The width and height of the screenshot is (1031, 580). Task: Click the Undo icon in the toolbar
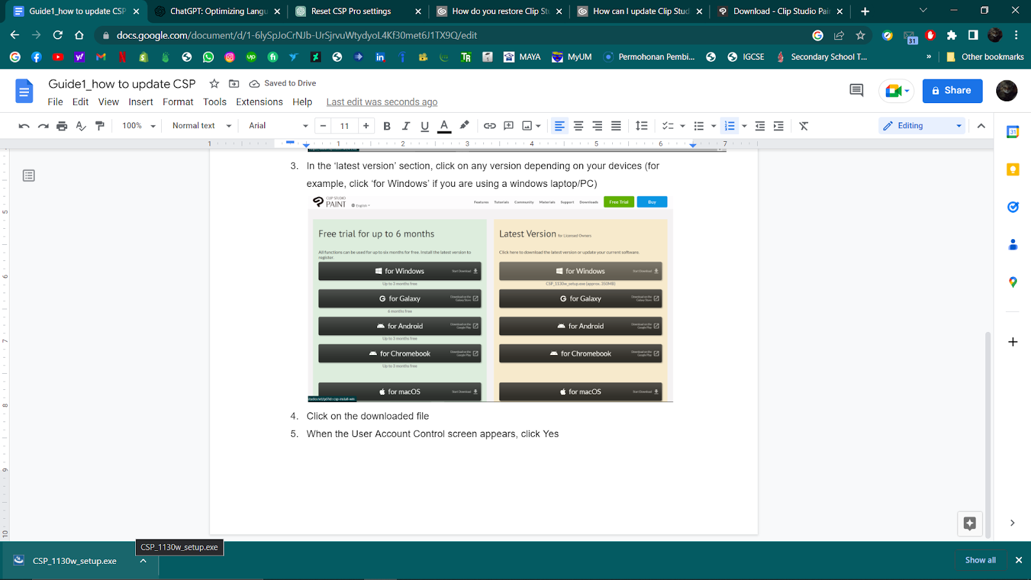(x=24, y=126)
